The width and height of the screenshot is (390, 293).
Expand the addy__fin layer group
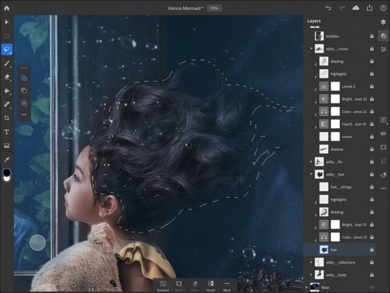click(311, 162)
